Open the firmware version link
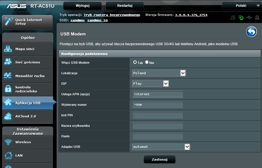Screen dimensions: 262x168 [x=191, y=15]
